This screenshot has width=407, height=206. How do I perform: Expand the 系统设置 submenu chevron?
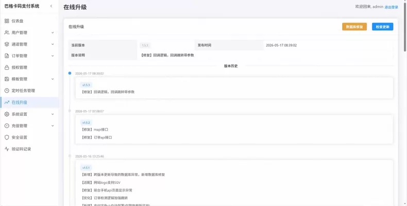click(x=53, y=114)
